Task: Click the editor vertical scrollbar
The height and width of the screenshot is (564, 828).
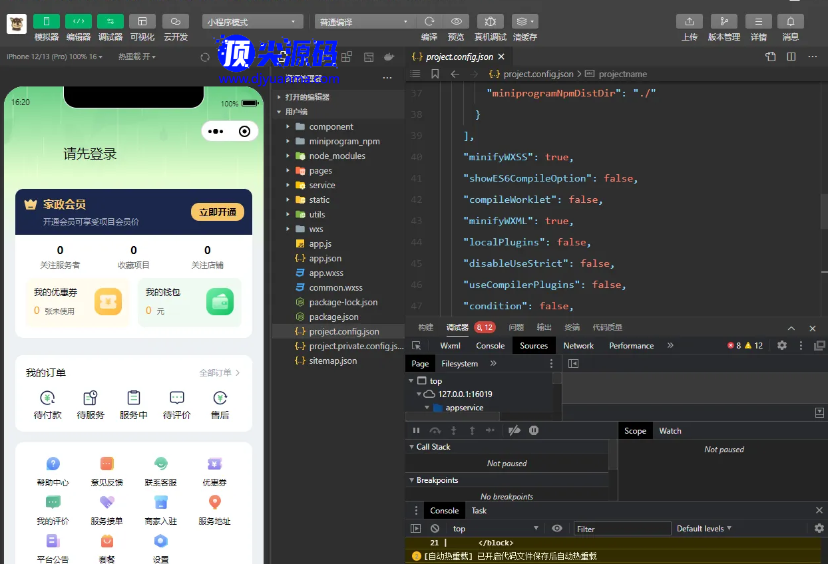Action: [823, 213]
